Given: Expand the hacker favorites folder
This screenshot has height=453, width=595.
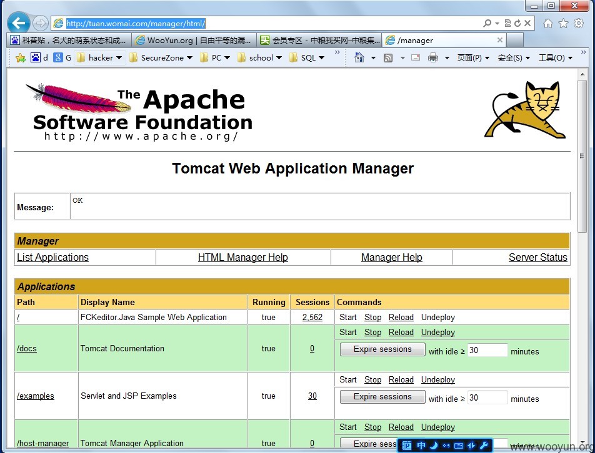Looking at the screenshot, I should (99, 57).
